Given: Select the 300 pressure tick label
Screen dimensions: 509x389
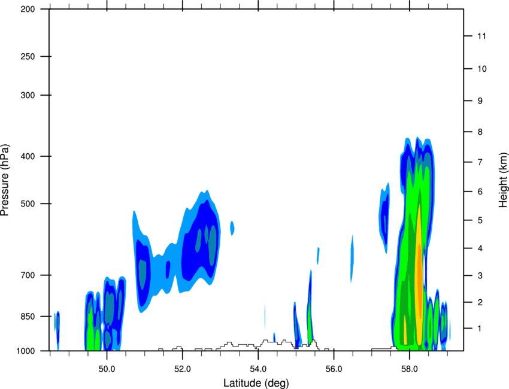Looking at the screenshot, I should point(28,95).
